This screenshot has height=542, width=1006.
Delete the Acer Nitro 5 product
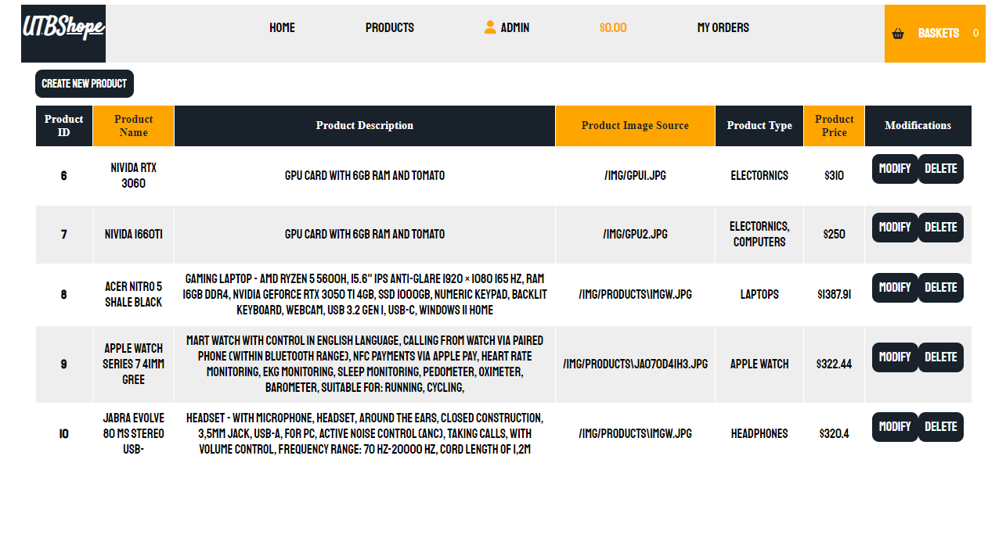[x=941, y=288]
